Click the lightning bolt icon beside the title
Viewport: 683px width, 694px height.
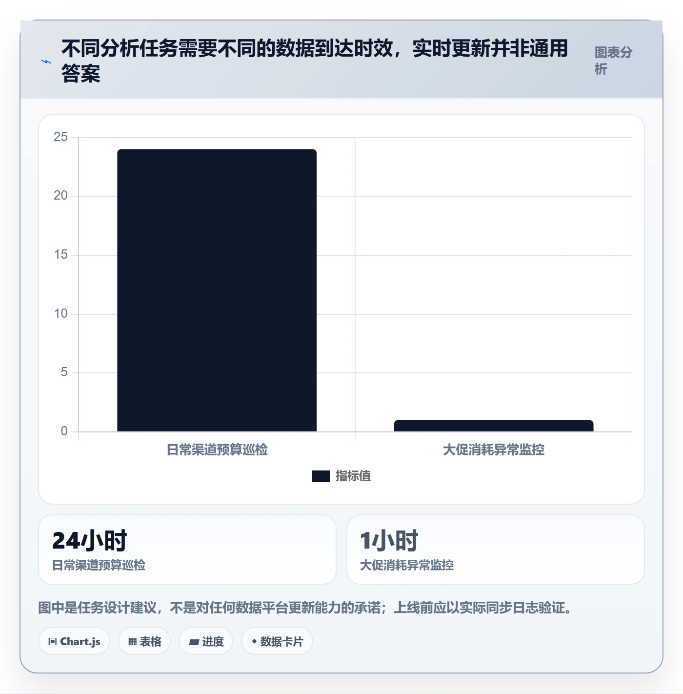[x=46, y=62]
